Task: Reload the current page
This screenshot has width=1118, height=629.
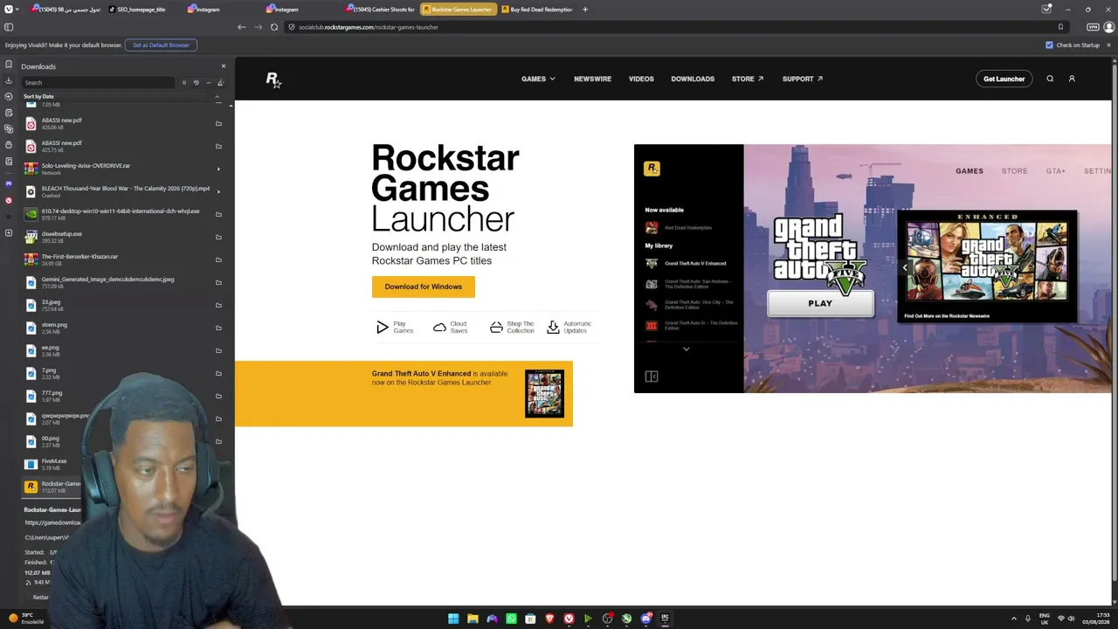Action: point(274,27)
